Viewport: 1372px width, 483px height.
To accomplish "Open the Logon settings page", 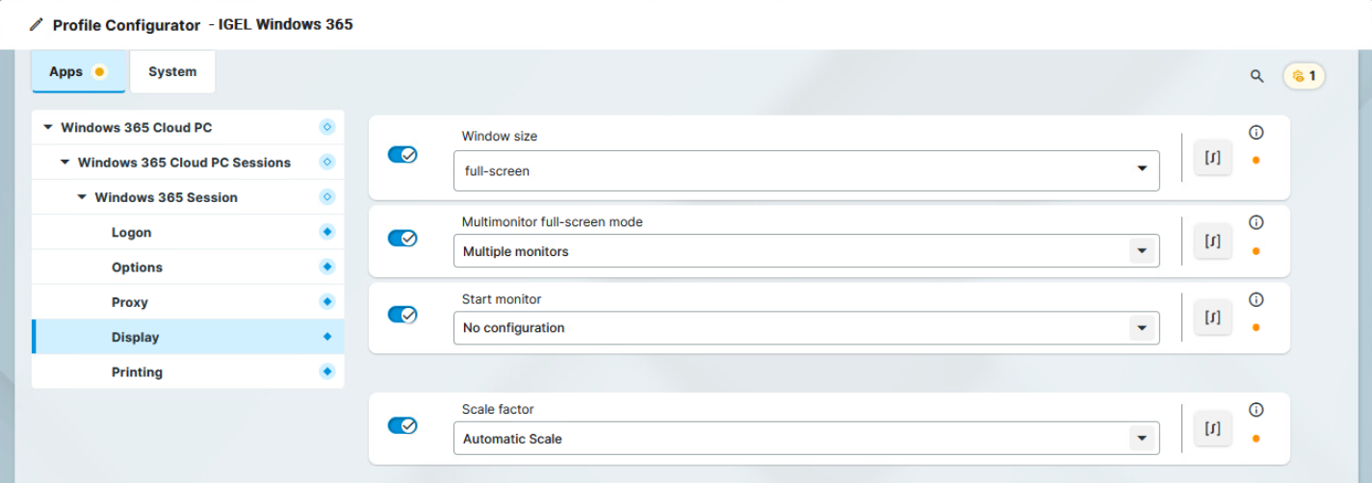I will point(131,233).
